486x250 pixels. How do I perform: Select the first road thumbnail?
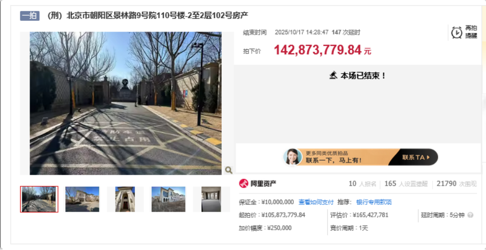click(x=39, y=199)
